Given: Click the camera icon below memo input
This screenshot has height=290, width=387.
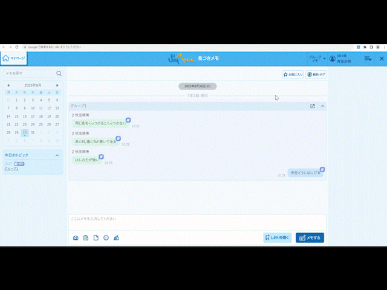Looking at the screenshot, I should point(76,237).
